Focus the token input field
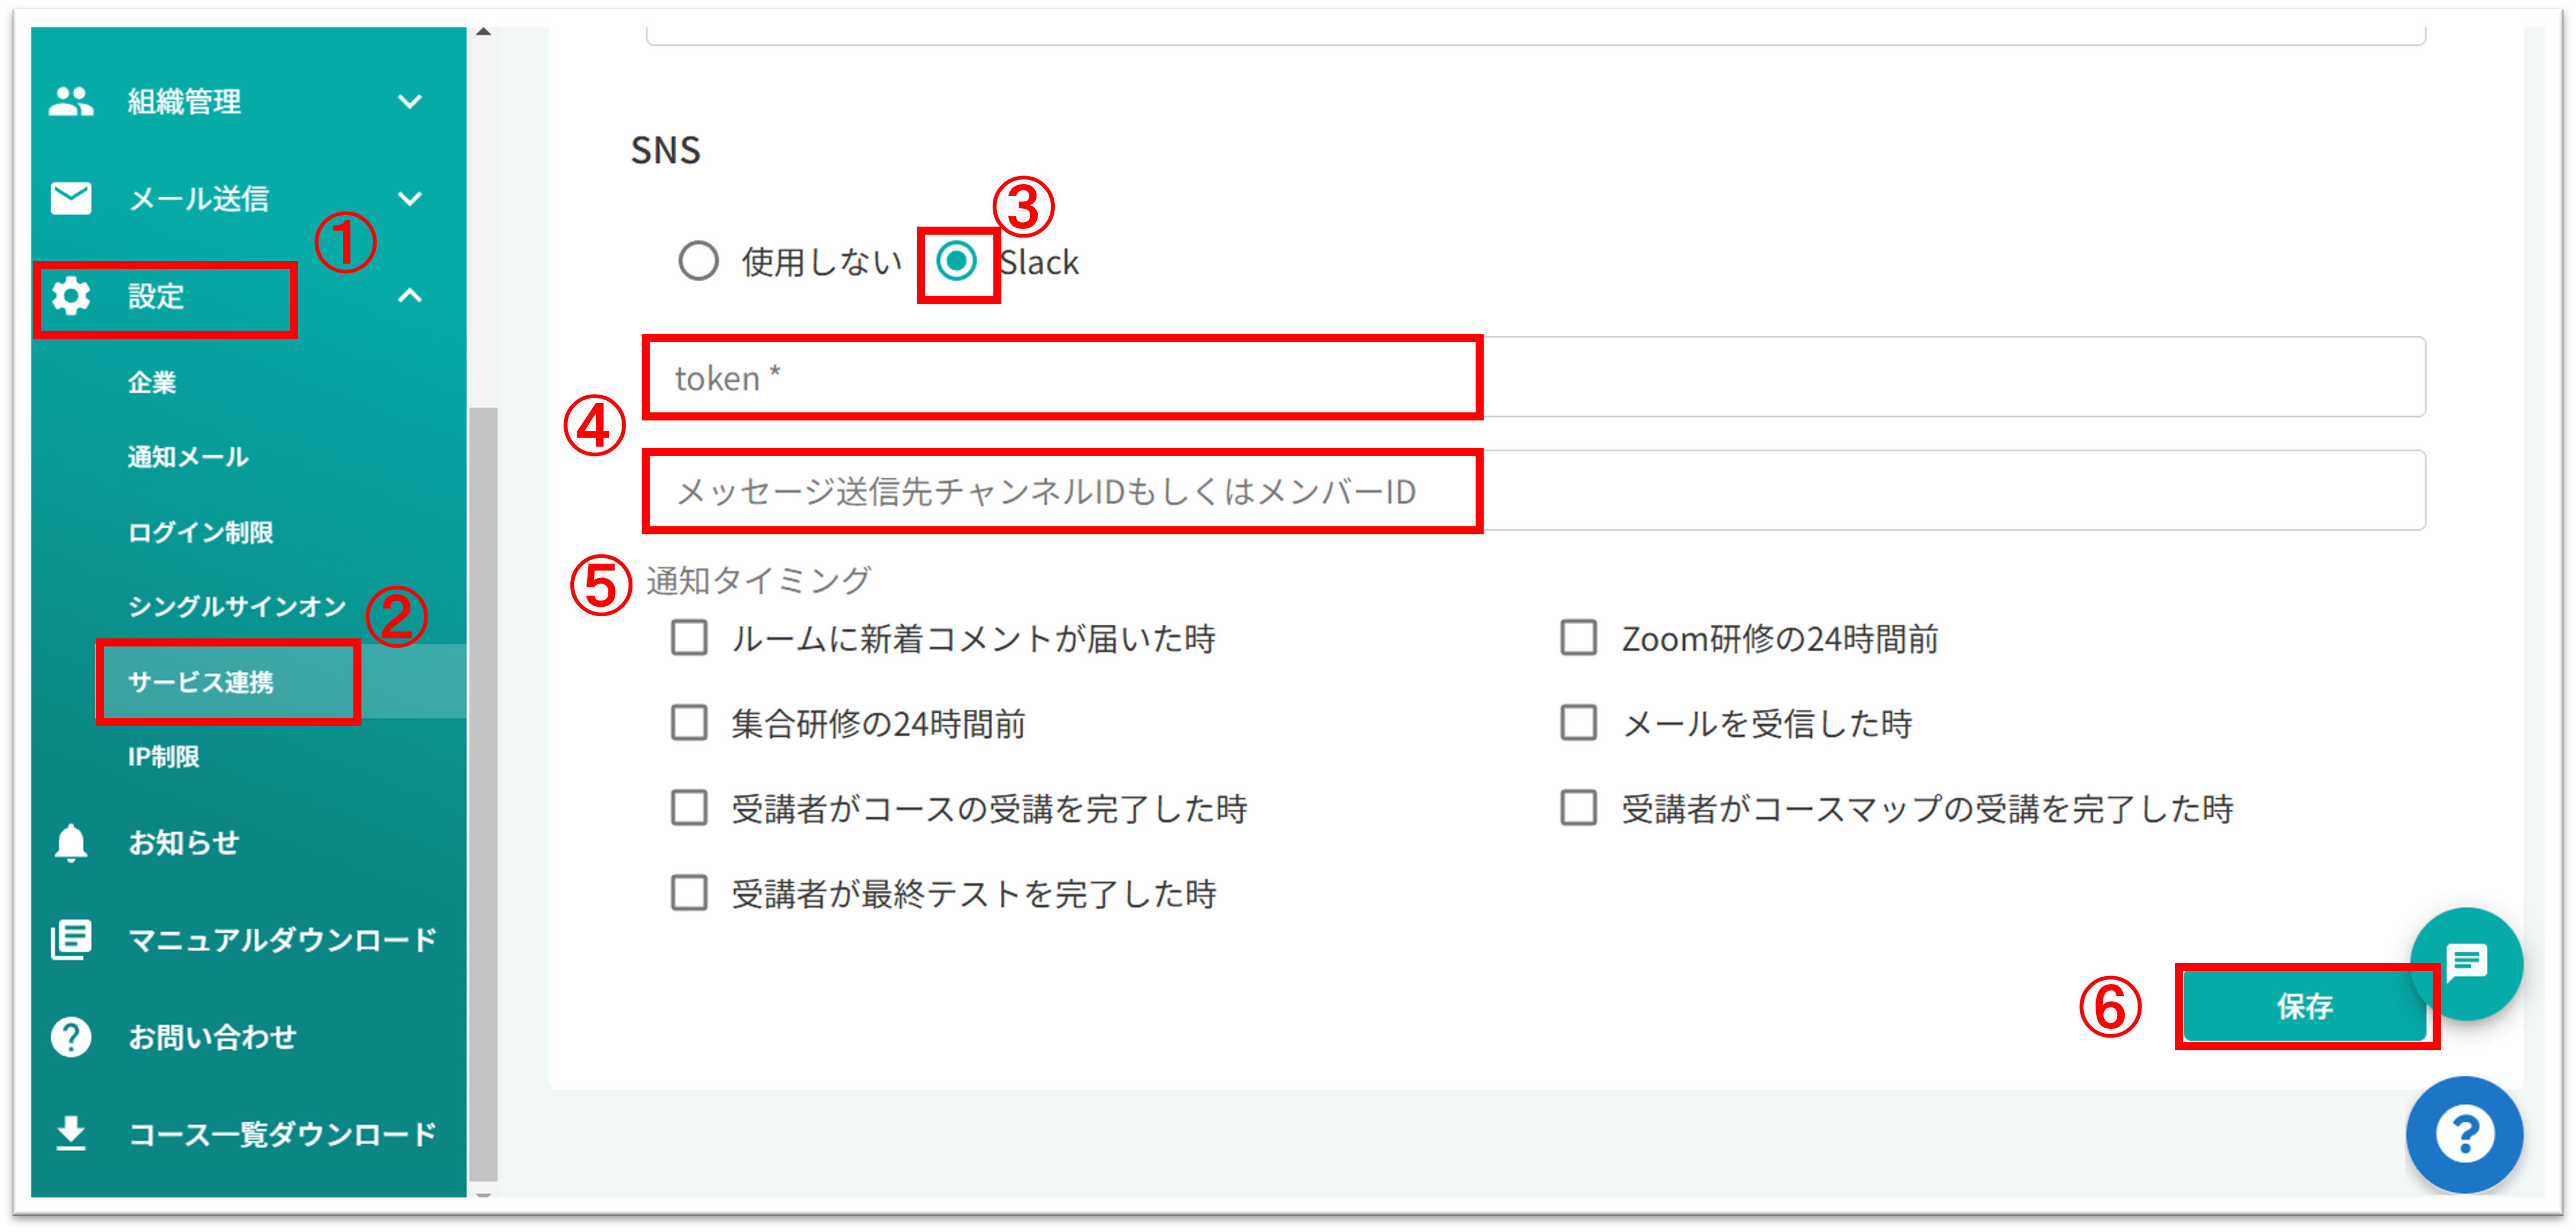The height and width of the screenshot is (1232, 2576). [1535, 377]
